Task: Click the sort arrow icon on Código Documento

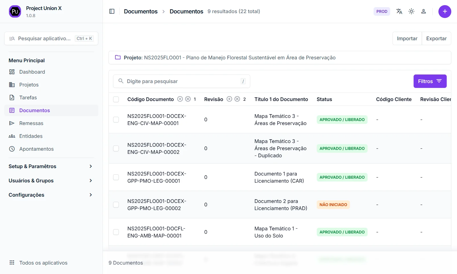Action: click(x=180, y=99)
